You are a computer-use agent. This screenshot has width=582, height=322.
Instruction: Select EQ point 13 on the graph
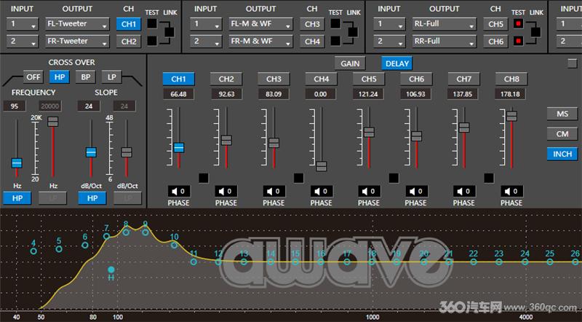pyautogui.click(x=244, y=262)
